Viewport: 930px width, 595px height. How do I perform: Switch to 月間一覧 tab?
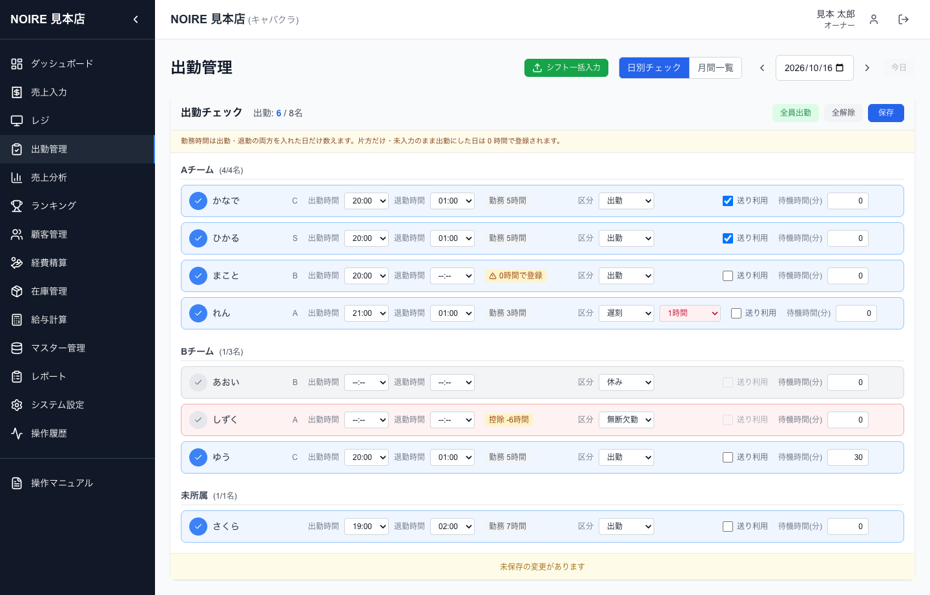tap(716, 68)
